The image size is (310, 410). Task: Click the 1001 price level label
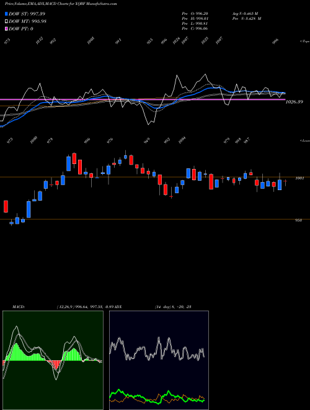coord(299,178)
